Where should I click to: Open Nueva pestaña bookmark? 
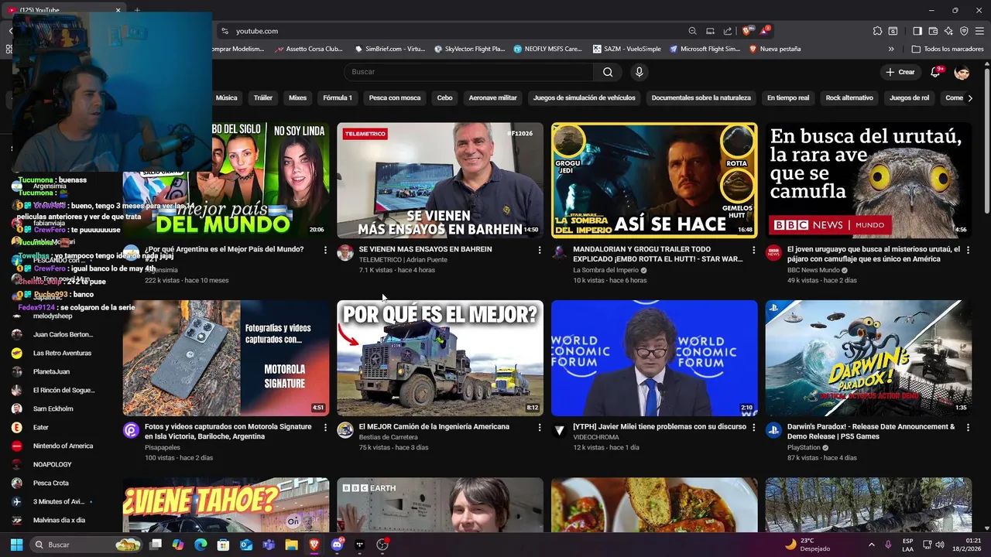[775, 49]
